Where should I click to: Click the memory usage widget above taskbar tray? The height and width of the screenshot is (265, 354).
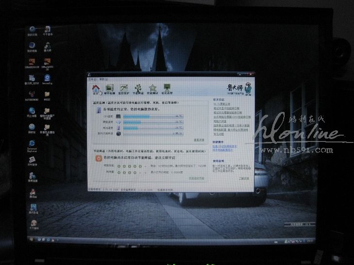coord(300,224)
